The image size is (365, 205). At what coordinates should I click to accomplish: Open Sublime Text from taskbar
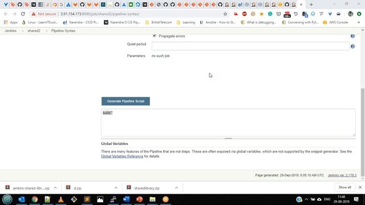point(87,199)
